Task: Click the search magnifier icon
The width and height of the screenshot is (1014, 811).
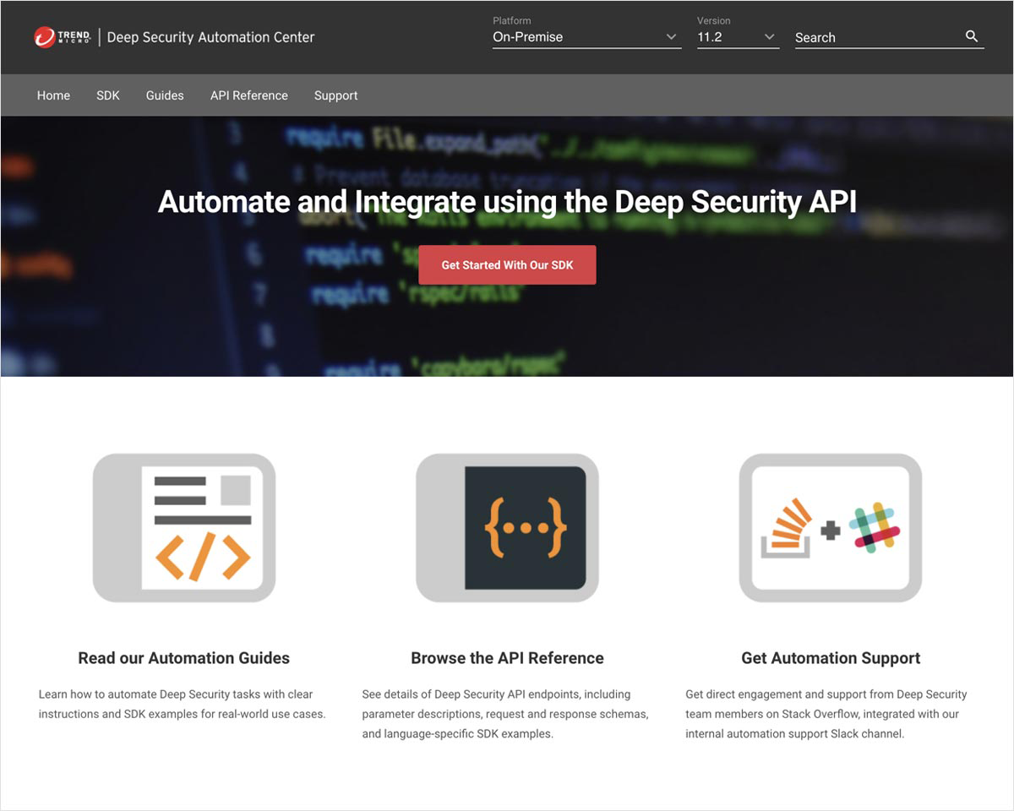Action: point(972,36)
